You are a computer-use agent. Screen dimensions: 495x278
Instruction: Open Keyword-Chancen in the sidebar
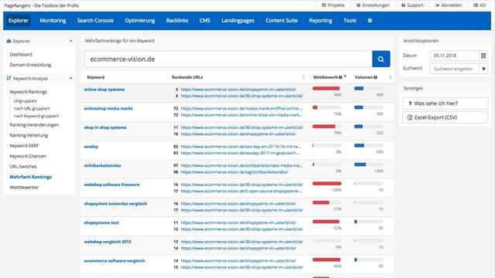28,156
